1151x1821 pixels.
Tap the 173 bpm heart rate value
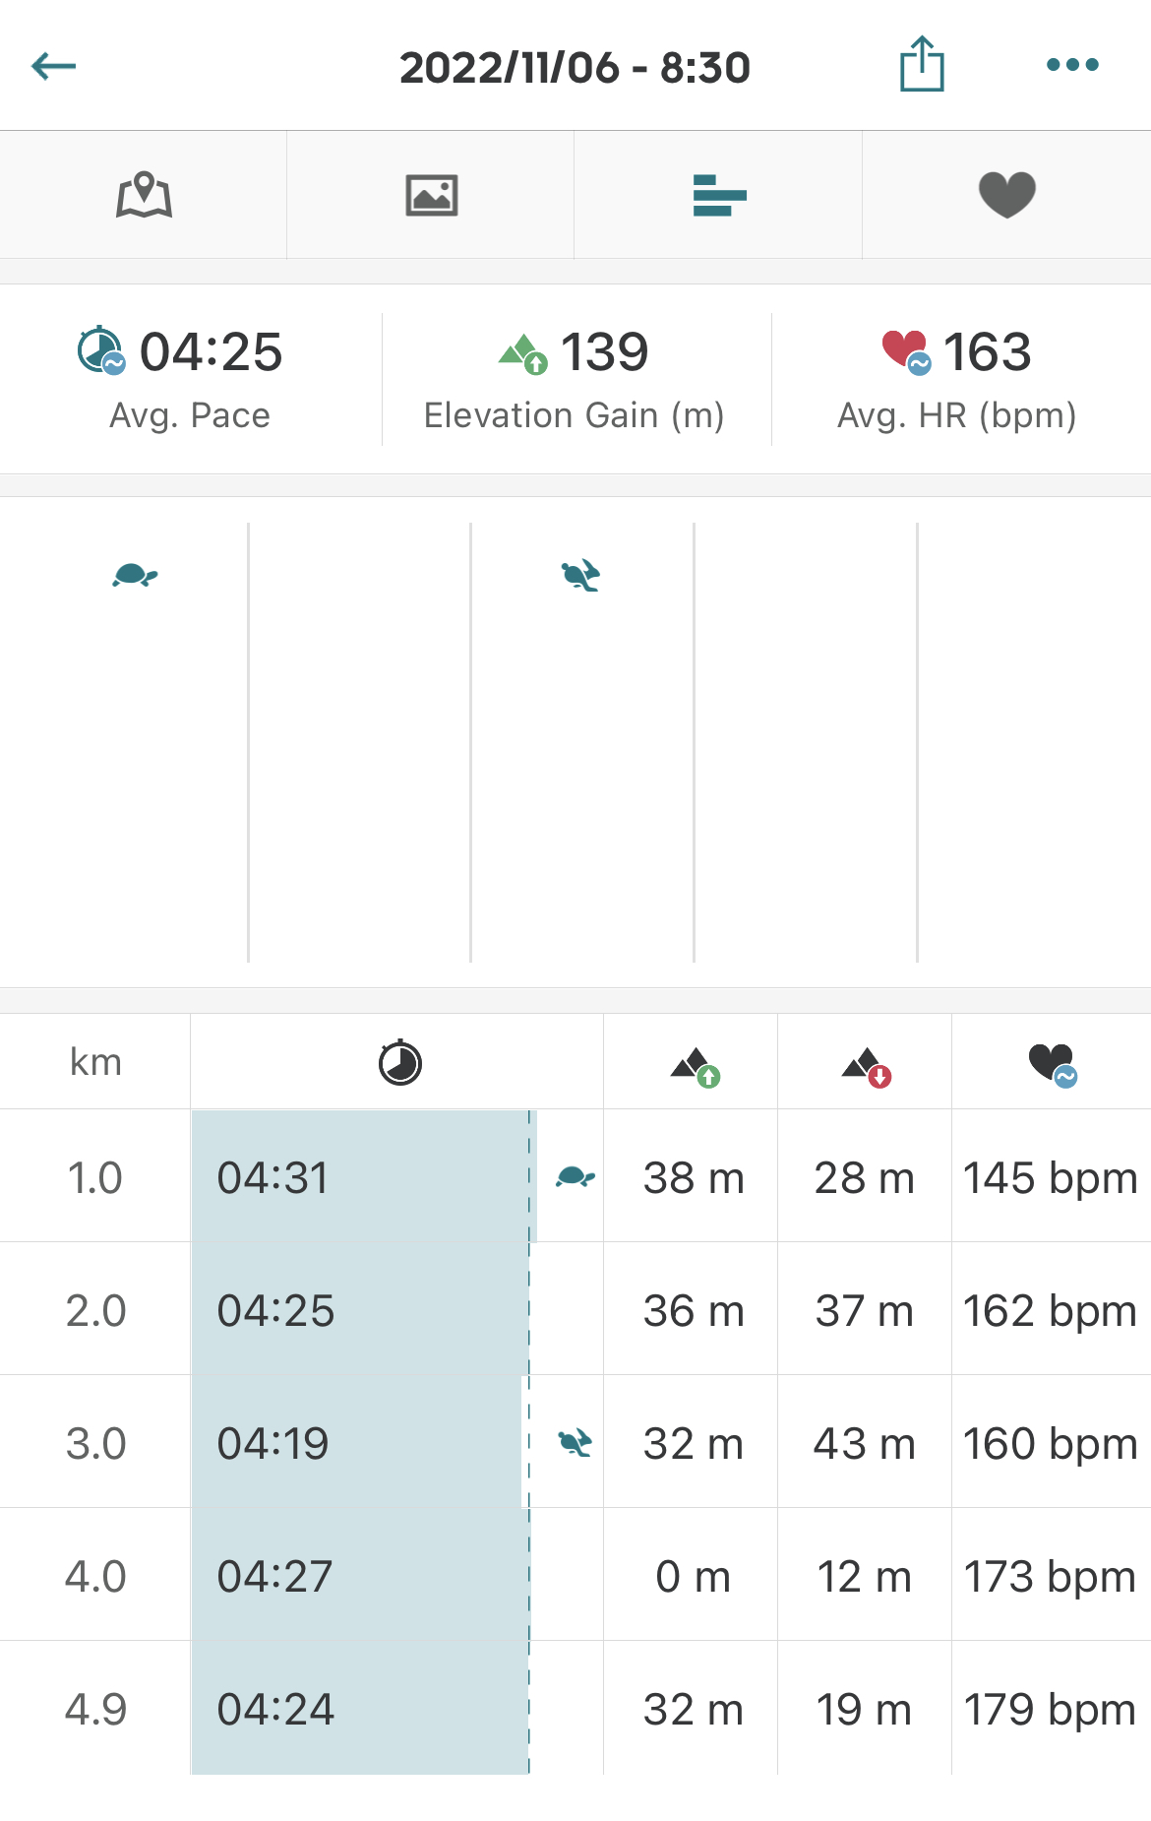click(1050, 1576)
